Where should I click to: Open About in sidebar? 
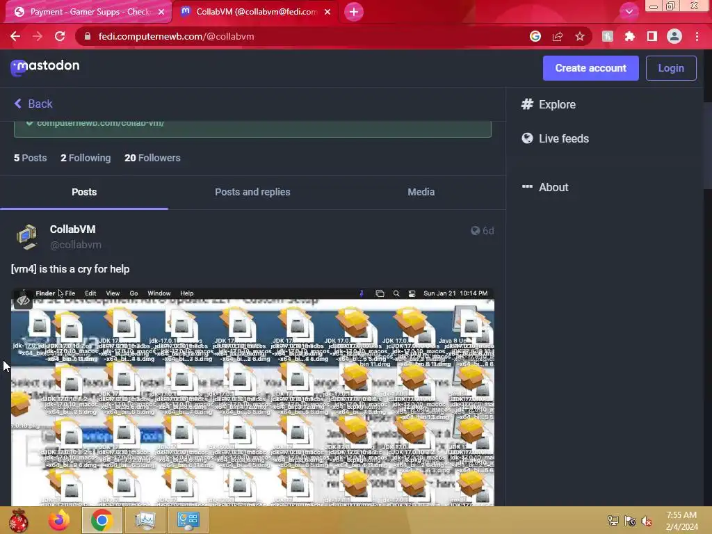(x=545, y=187)
